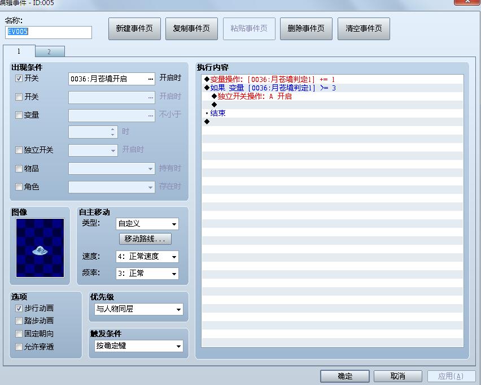
Task: Uncheck the first 开关 condition checkbox
Action: [x=19, y=79]
